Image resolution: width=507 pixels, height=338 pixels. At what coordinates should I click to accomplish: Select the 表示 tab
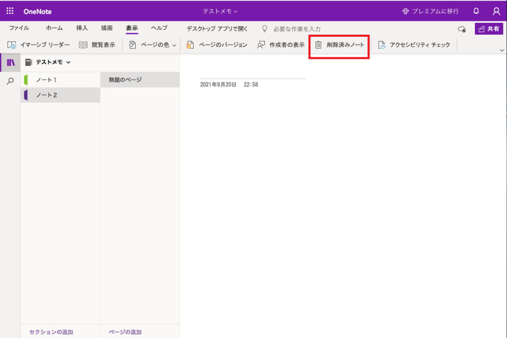point(132,28)
